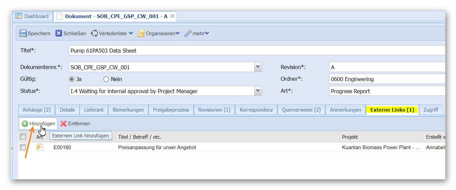Close the Dokument SOB_CPE_GSP_CW_001 tab

[x=172, y=16]
